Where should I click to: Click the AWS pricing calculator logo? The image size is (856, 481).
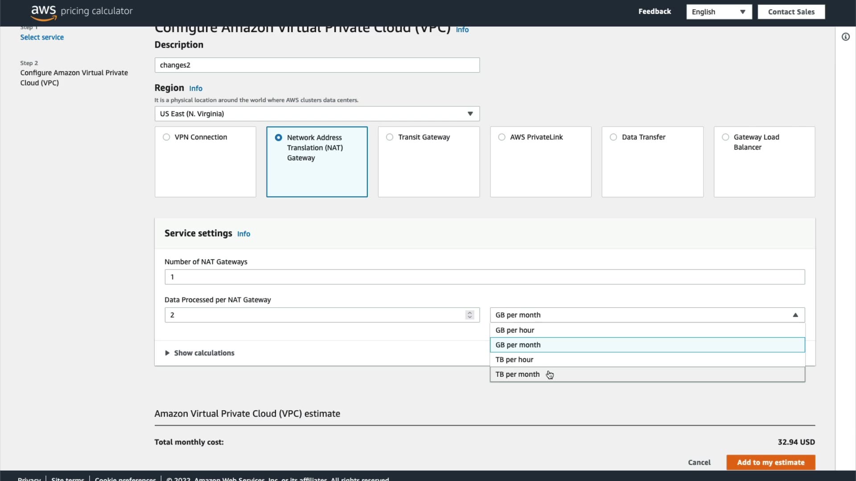[x=82, y=12]
